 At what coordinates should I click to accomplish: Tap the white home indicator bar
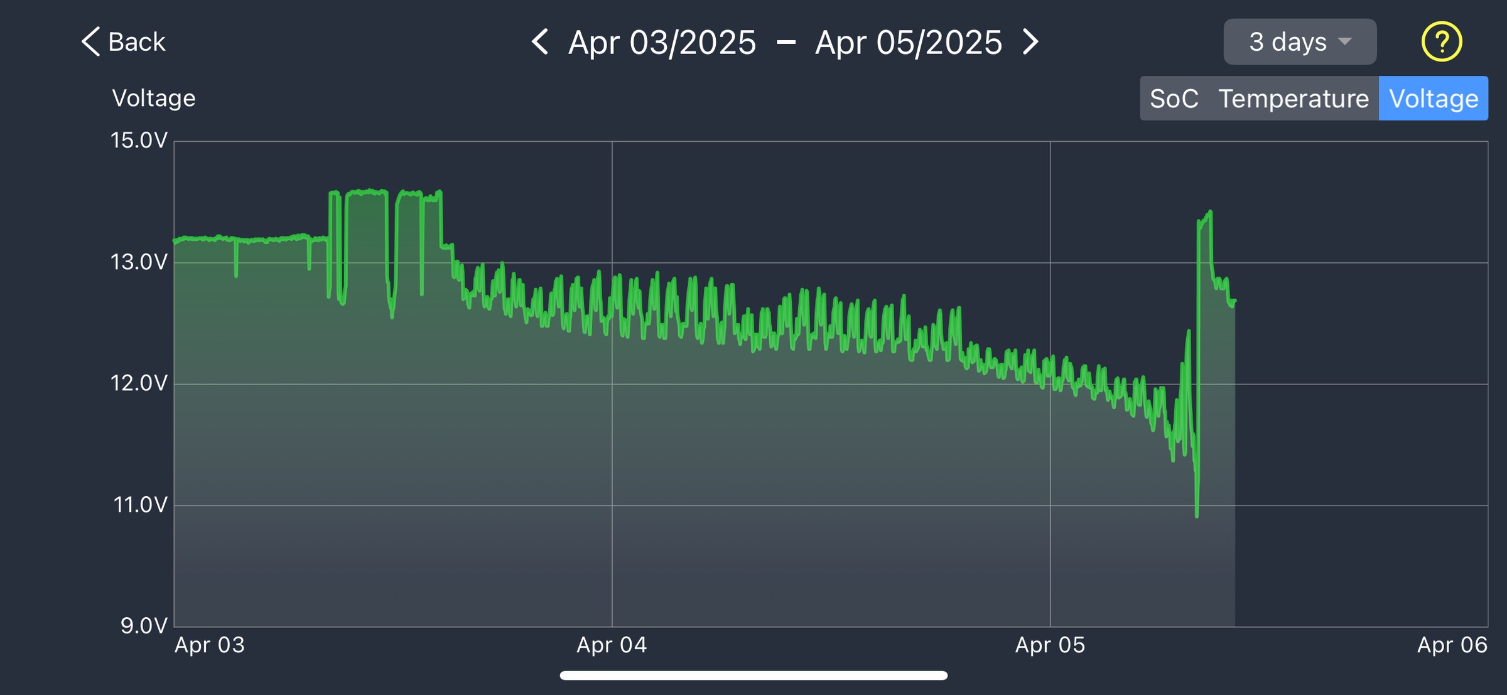753,676
